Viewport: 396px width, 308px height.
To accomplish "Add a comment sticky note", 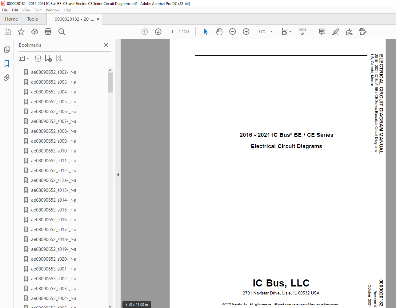I will point(322,32).
